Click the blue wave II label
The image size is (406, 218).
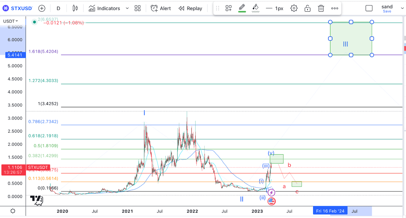pyautogui.click(x=242, y=199)
